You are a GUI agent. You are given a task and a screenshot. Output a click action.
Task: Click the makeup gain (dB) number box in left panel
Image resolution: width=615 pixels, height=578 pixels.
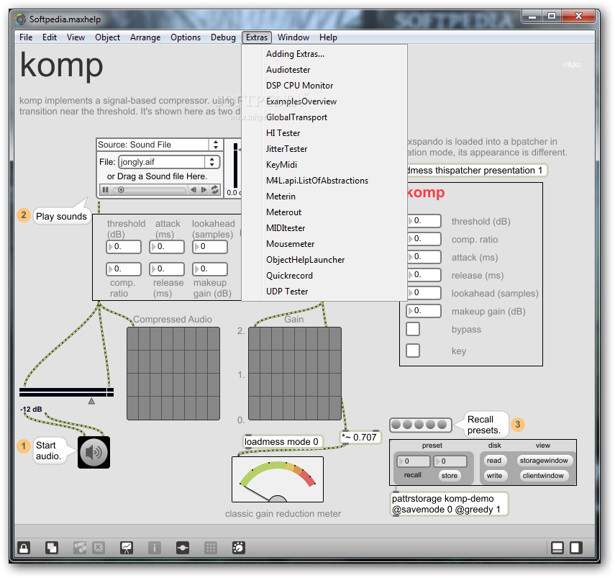tap(210, 269)
